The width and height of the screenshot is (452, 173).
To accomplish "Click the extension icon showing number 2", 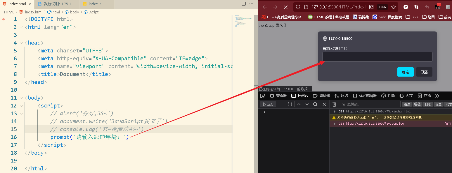I will point(406,7).
